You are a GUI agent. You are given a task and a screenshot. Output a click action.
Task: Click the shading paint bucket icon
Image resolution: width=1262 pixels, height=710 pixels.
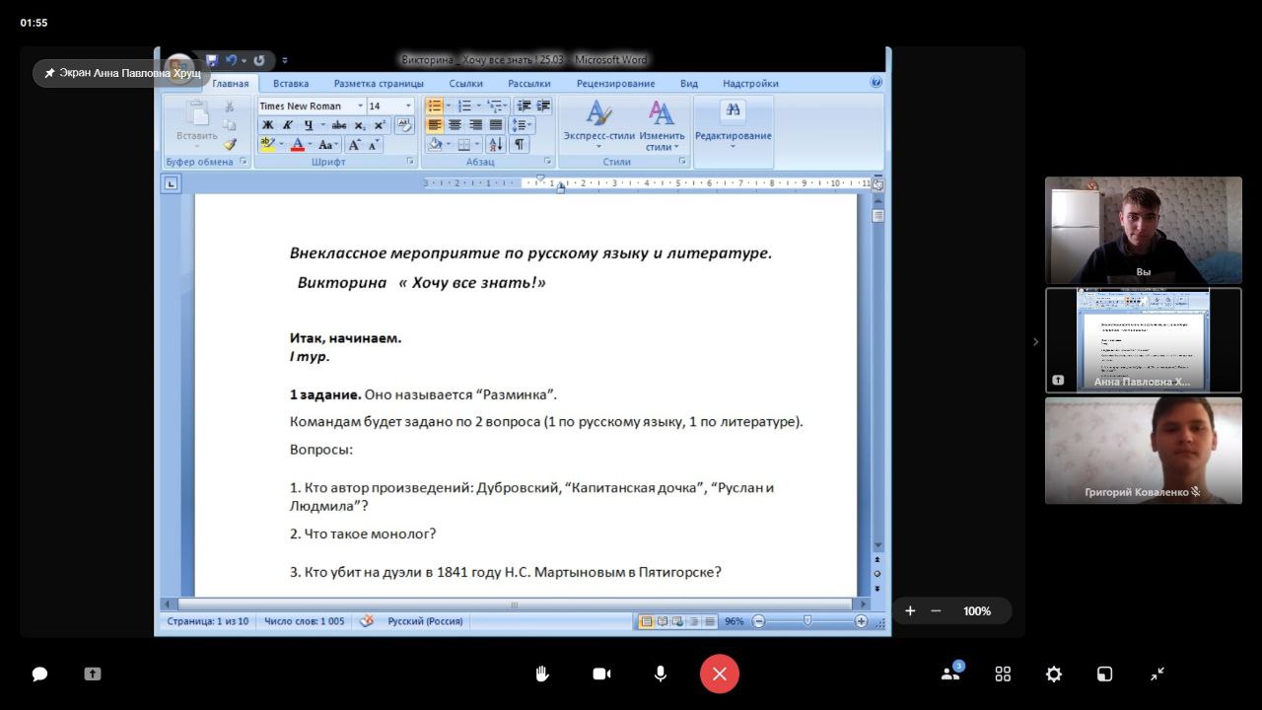point(434,144)
